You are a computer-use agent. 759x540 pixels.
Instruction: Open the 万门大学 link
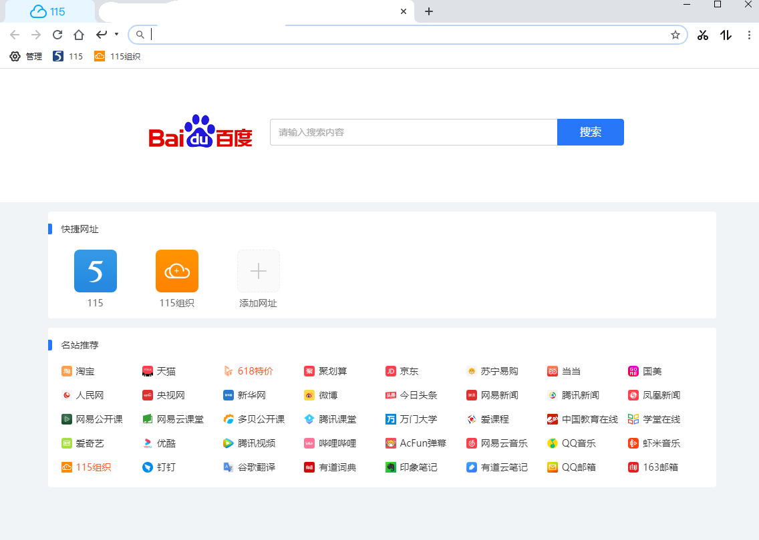point(412,419)
